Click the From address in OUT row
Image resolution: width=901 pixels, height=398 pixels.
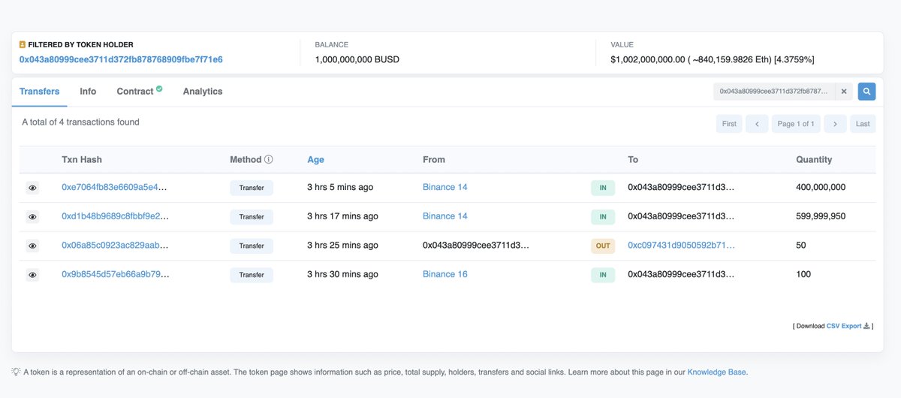[476, 246]
